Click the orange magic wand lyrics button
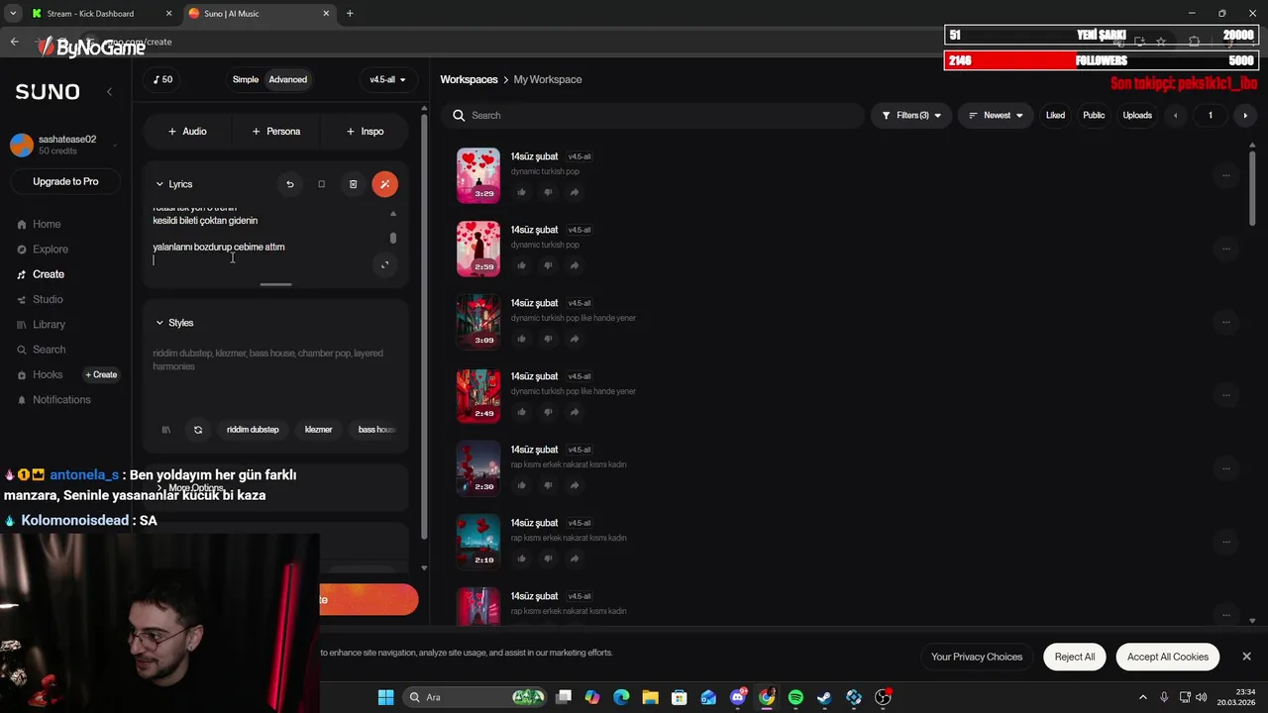 point(384,184)
